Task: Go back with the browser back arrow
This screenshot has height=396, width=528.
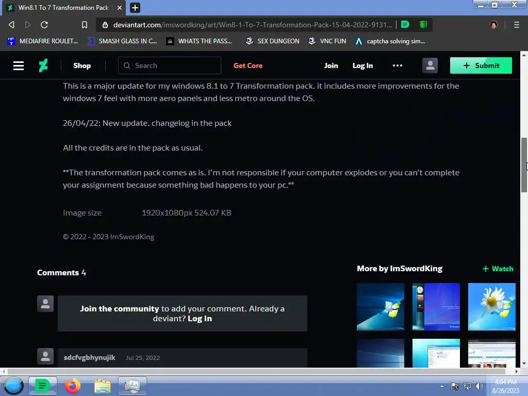Action: (x=11, y=25)
